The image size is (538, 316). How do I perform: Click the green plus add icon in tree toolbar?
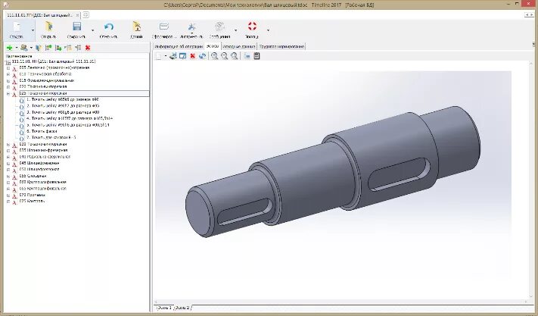pos(10,48)
